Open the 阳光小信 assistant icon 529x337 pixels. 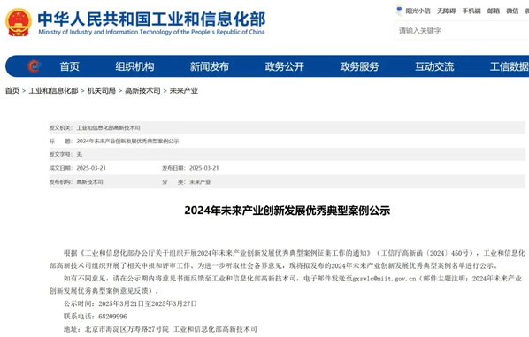coord(399,11)
